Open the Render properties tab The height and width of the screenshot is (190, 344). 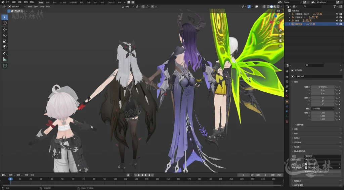click(287, 77)
